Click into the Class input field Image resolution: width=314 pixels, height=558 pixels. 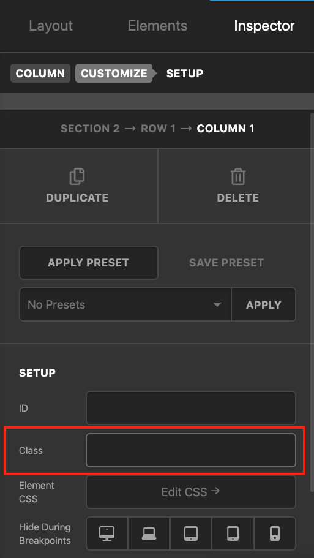coord(191,450)
